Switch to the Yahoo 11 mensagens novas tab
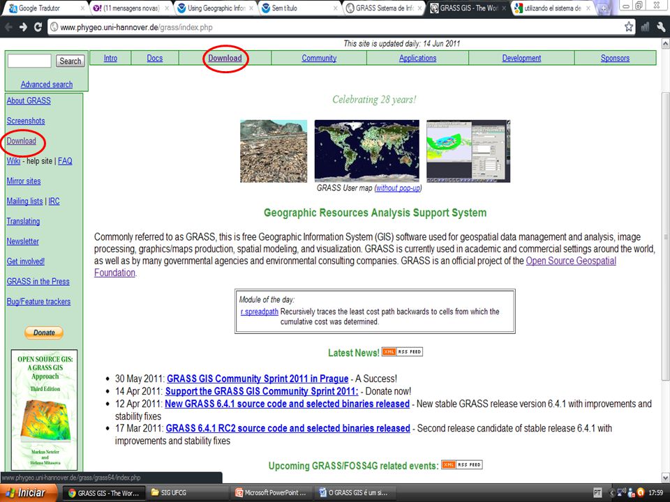Screen dimensions: 670x502 click(131, 8)
